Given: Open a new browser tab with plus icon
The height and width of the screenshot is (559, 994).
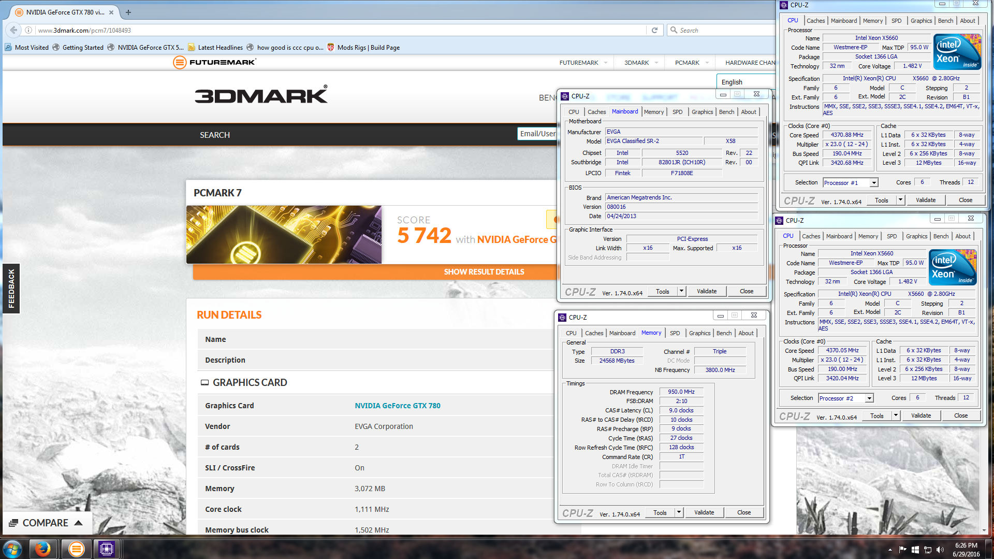Looking at the screenshot, I should coord(128,12).
